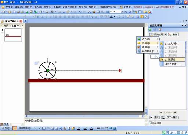This screenshot has height=135, width=188.
Task: Choose the 陀螺旋 emphasis effect
Action: (x=172, y=59)
